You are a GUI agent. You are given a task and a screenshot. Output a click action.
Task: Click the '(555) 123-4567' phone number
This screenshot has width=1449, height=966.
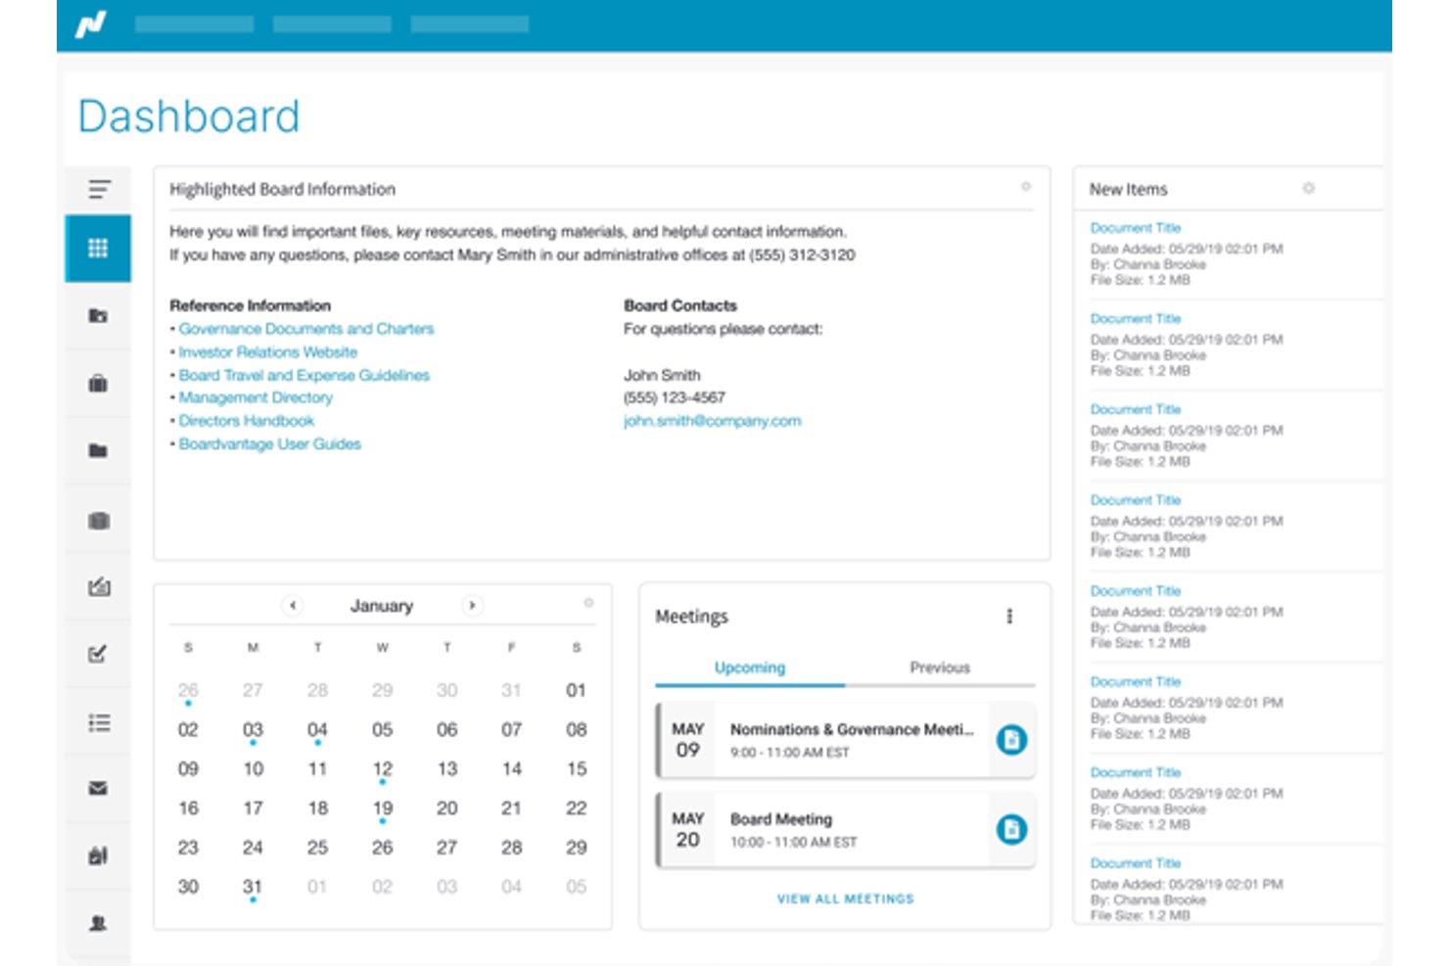click(x=675, y=397)
